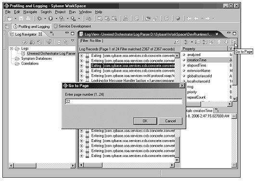Click the Debug bug toolbar icon
The width and height of the screenshot is (256, 182).
pyautogui.click(x=39, y=18)
